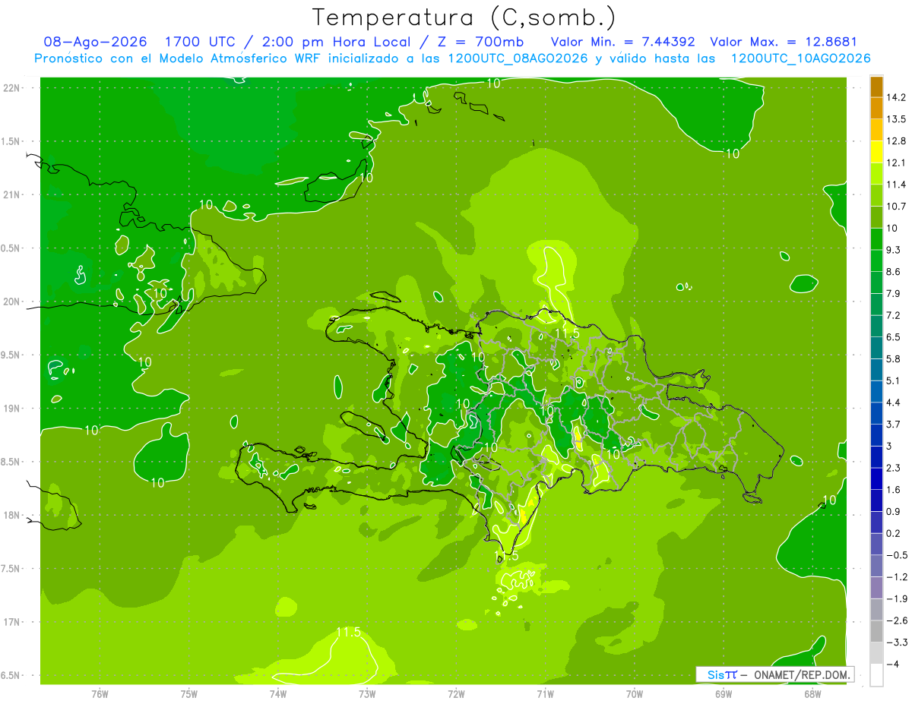Screen dimensions: 912x704
Task: Select the "Valor Max. = 12.8681" readout
Action: point(784,42)
